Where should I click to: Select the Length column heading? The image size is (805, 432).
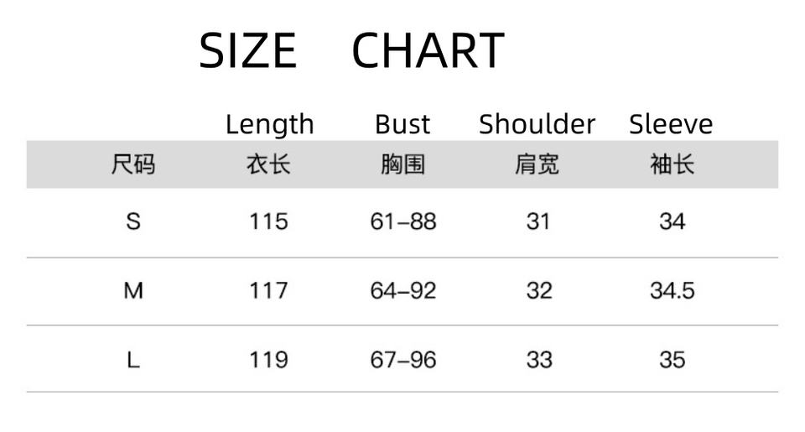[x=269, y=124]
